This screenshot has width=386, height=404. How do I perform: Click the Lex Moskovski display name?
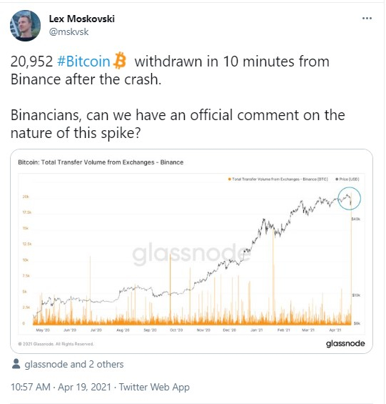click(x=82, y=19)
